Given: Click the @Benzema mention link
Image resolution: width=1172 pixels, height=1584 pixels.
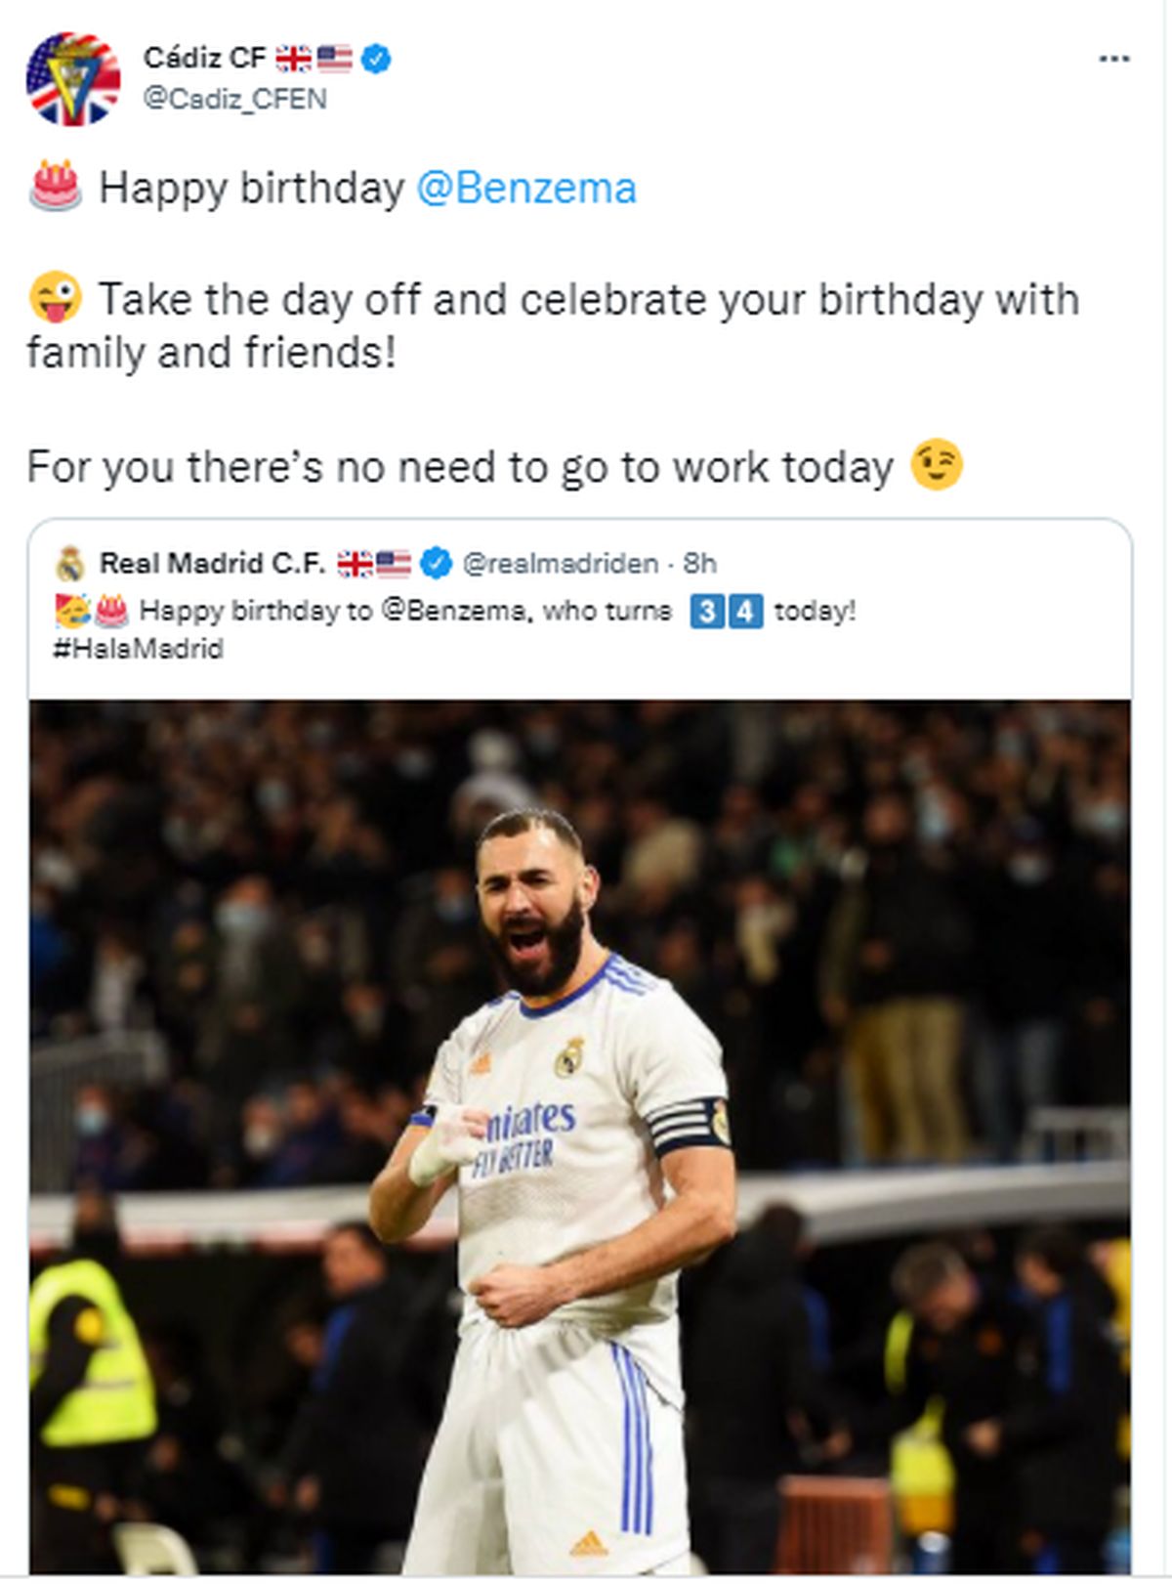Looking at the screenshot, I should click(x=526, y=188).
